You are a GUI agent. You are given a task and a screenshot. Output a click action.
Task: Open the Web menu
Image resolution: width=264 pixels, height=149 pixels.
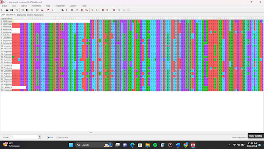48,6
